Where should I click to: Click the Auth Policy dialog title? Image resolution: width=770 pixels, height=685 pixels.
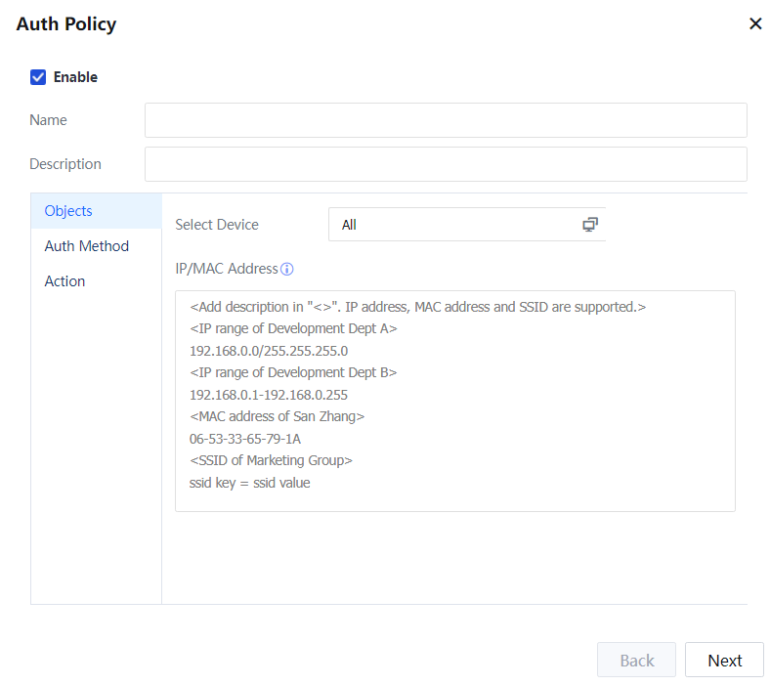click(66, 24)
